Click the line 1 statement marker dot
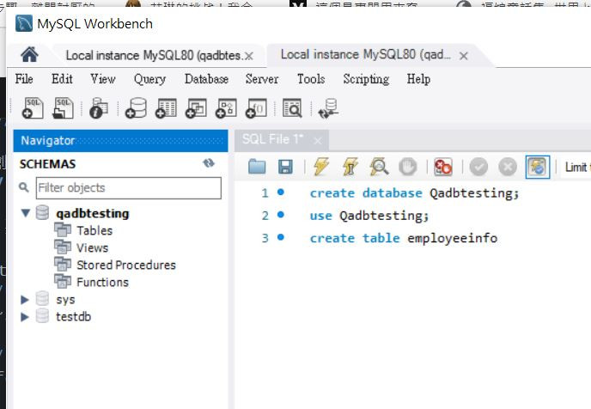The image size is (591, 409). coord(281,192)
